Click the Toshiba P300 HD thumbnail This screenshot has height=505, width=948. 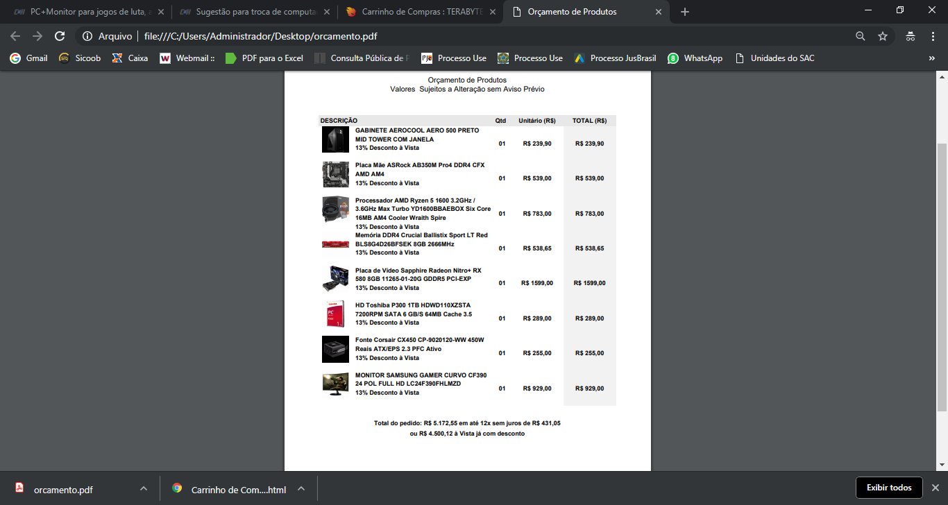335,314
